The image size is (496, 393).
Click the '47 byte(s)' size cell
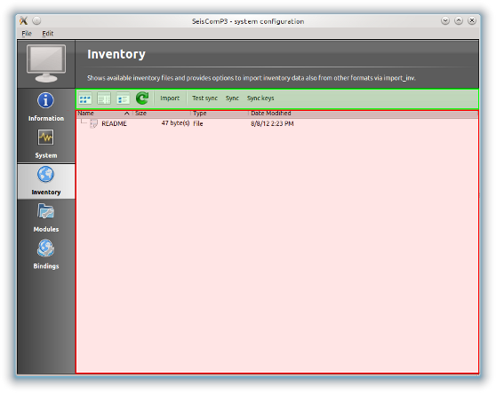175,123
